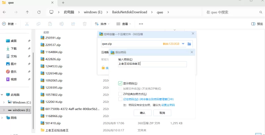Click the disabled 加密文件名 checkbox

(120, 89)
